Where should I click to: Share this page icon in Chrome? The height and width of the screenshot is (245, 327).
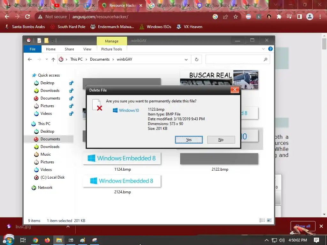225,17
